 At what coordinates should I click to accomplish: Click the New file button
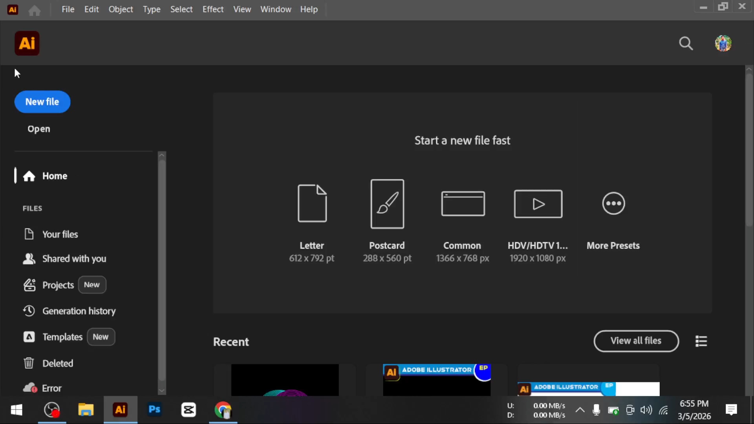(42, 102)
